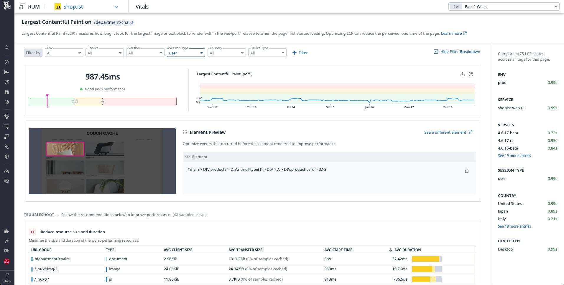
Task: Click See 19 more entries under VERSION
Action: pos(514,155)
